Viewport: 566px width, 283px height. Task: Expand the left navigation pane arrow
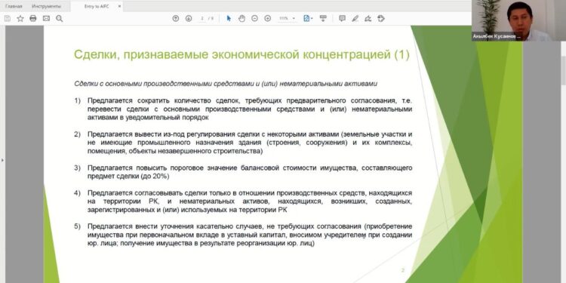(x=2, y=159)
